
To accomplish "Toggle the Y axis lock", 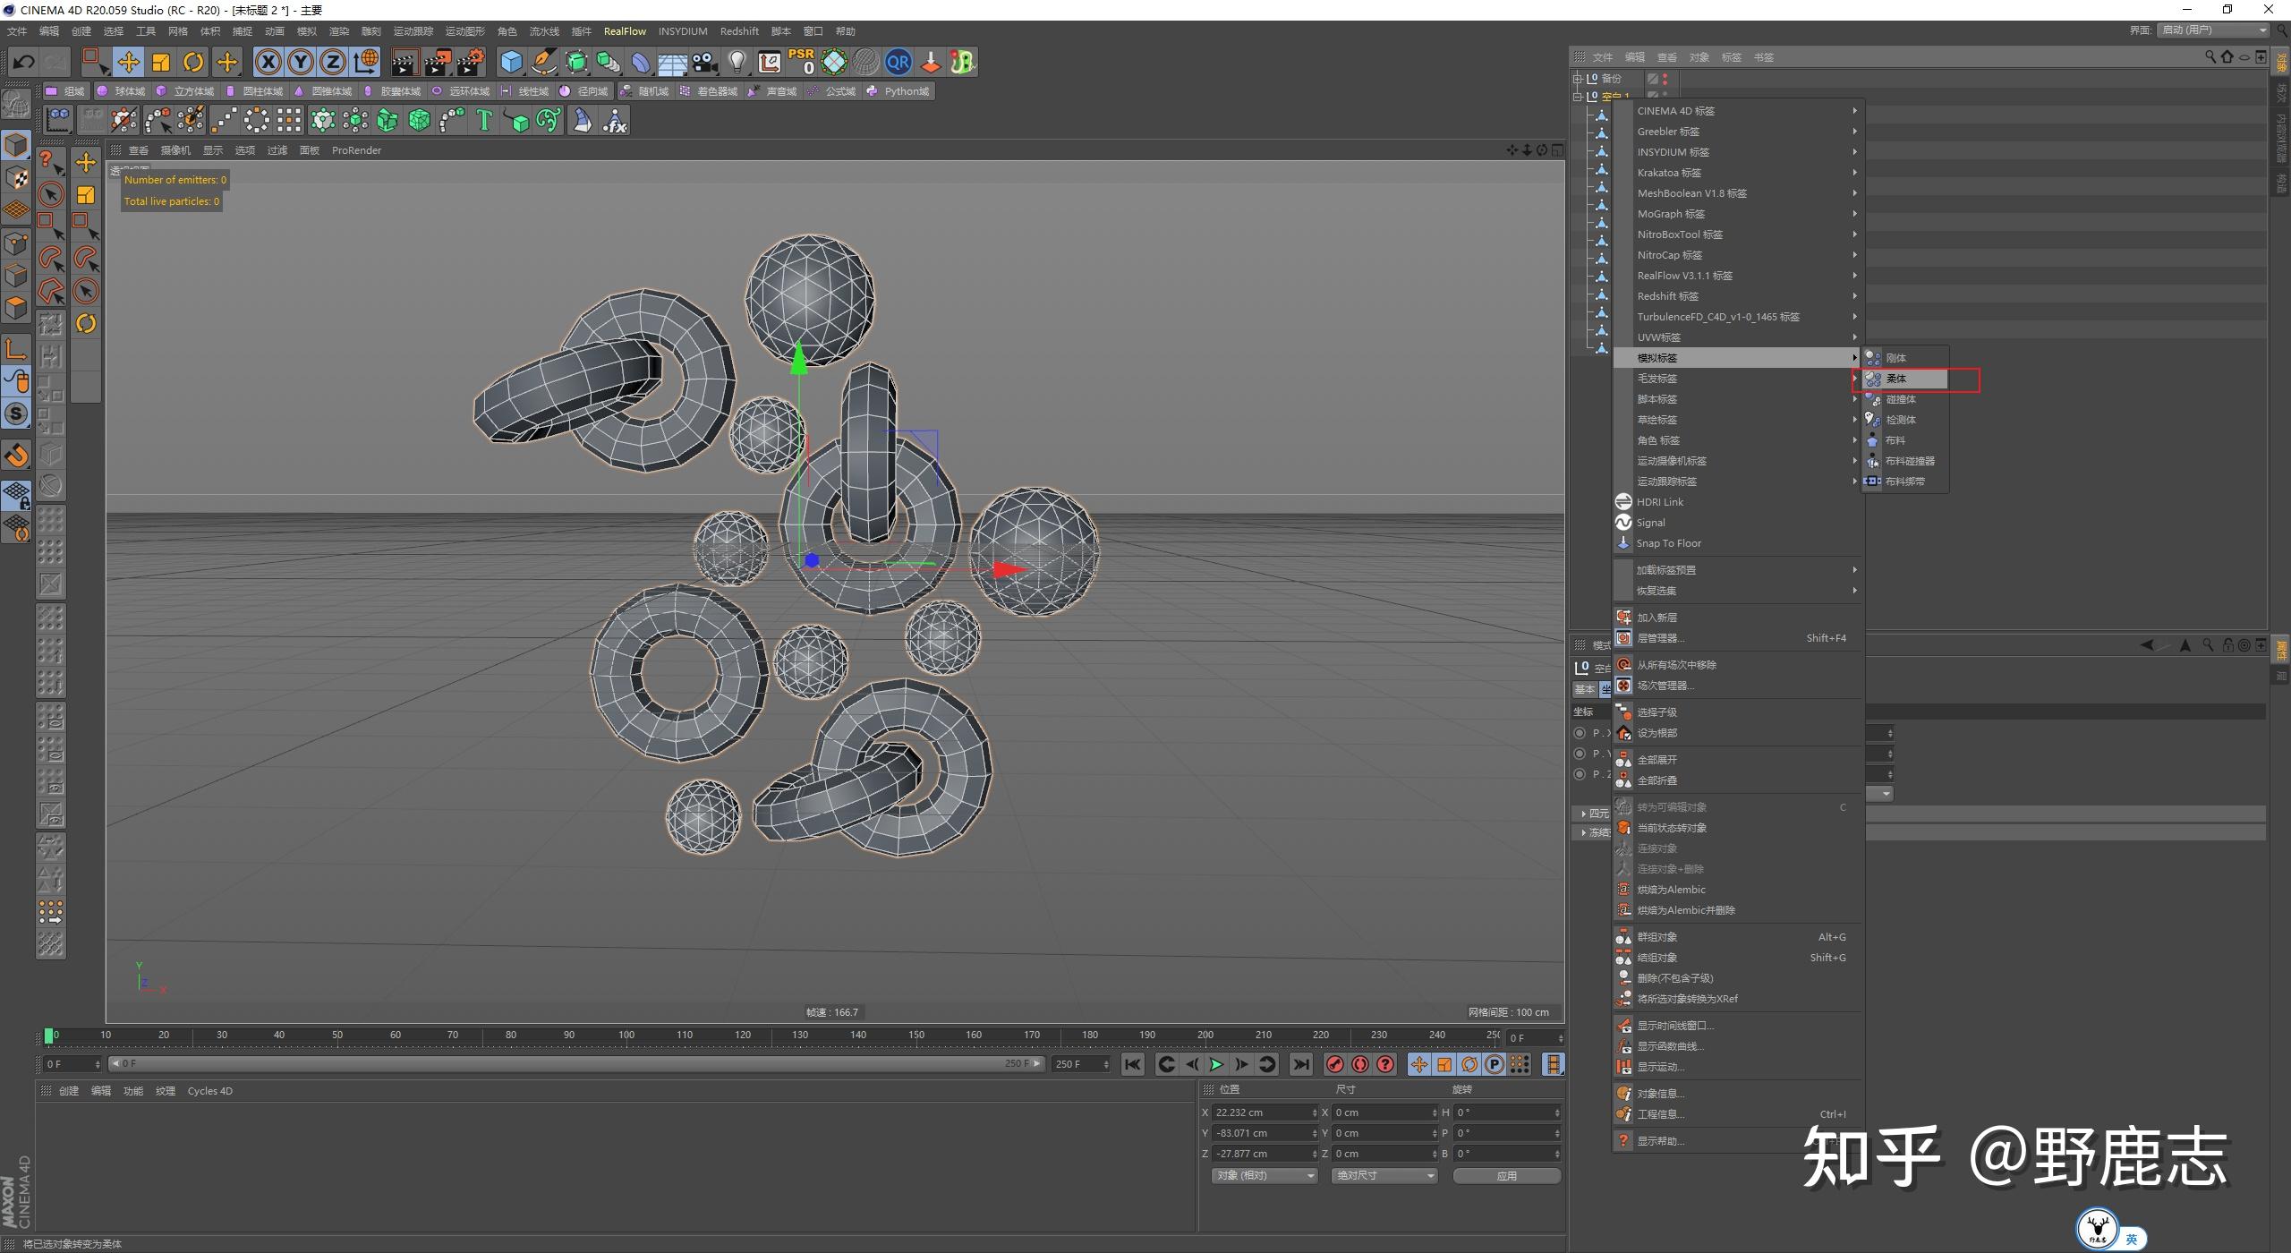I will pos(301,62).
